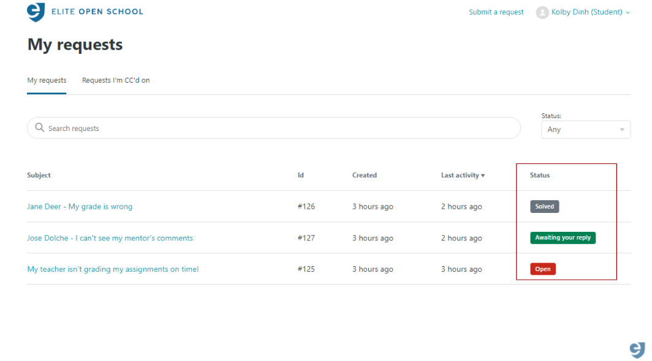
Task: Click the Solved status badge
Action: tap(544, 206)
